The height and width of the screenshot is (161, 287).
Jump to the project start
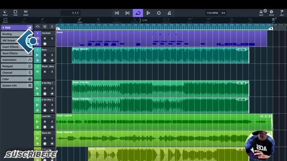117,13
